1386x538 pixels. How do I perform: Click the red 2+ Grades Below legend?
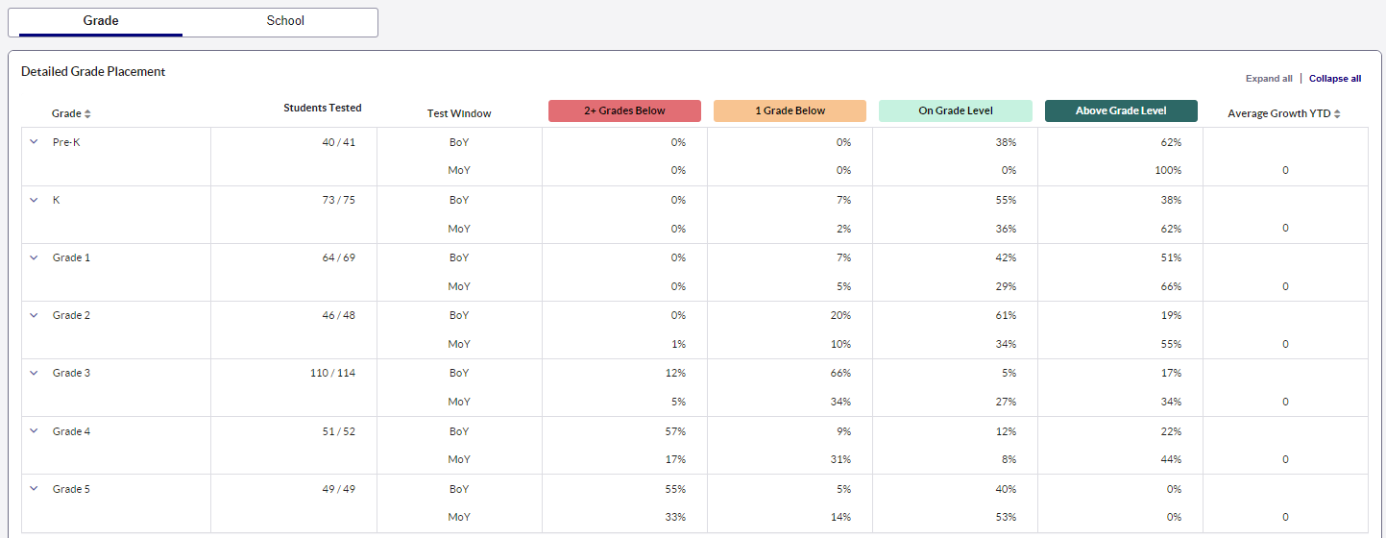click(x=624, y=111)
